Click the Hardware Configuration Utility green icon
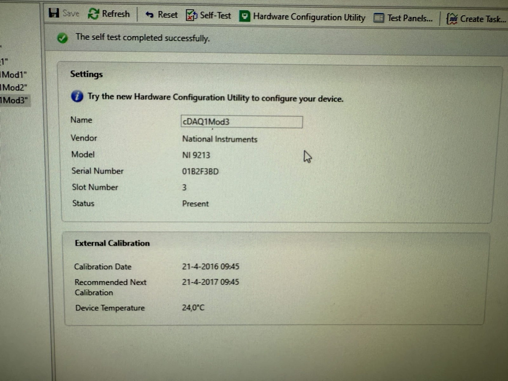This screenshot has height=381, width=508. 244,16
